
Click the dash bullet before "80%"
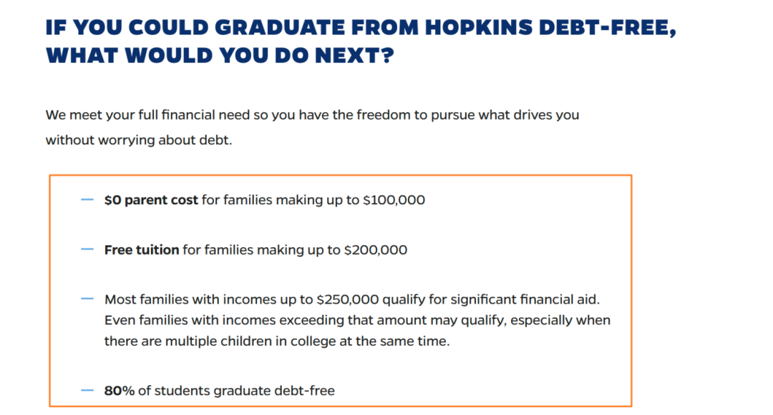pos(87,390)
